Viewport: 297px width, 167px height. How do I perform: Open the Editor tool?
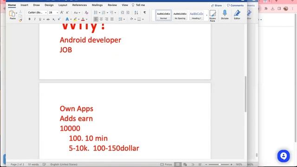coord(237,15)
